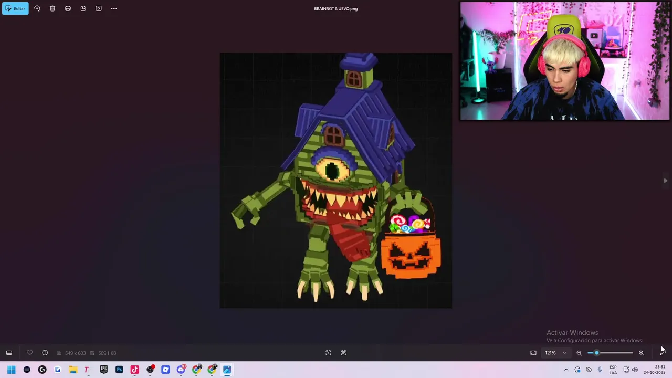Click the scan text OCR icon
Image resolution: width=672 pixels, height=378 pixels.
344,353
